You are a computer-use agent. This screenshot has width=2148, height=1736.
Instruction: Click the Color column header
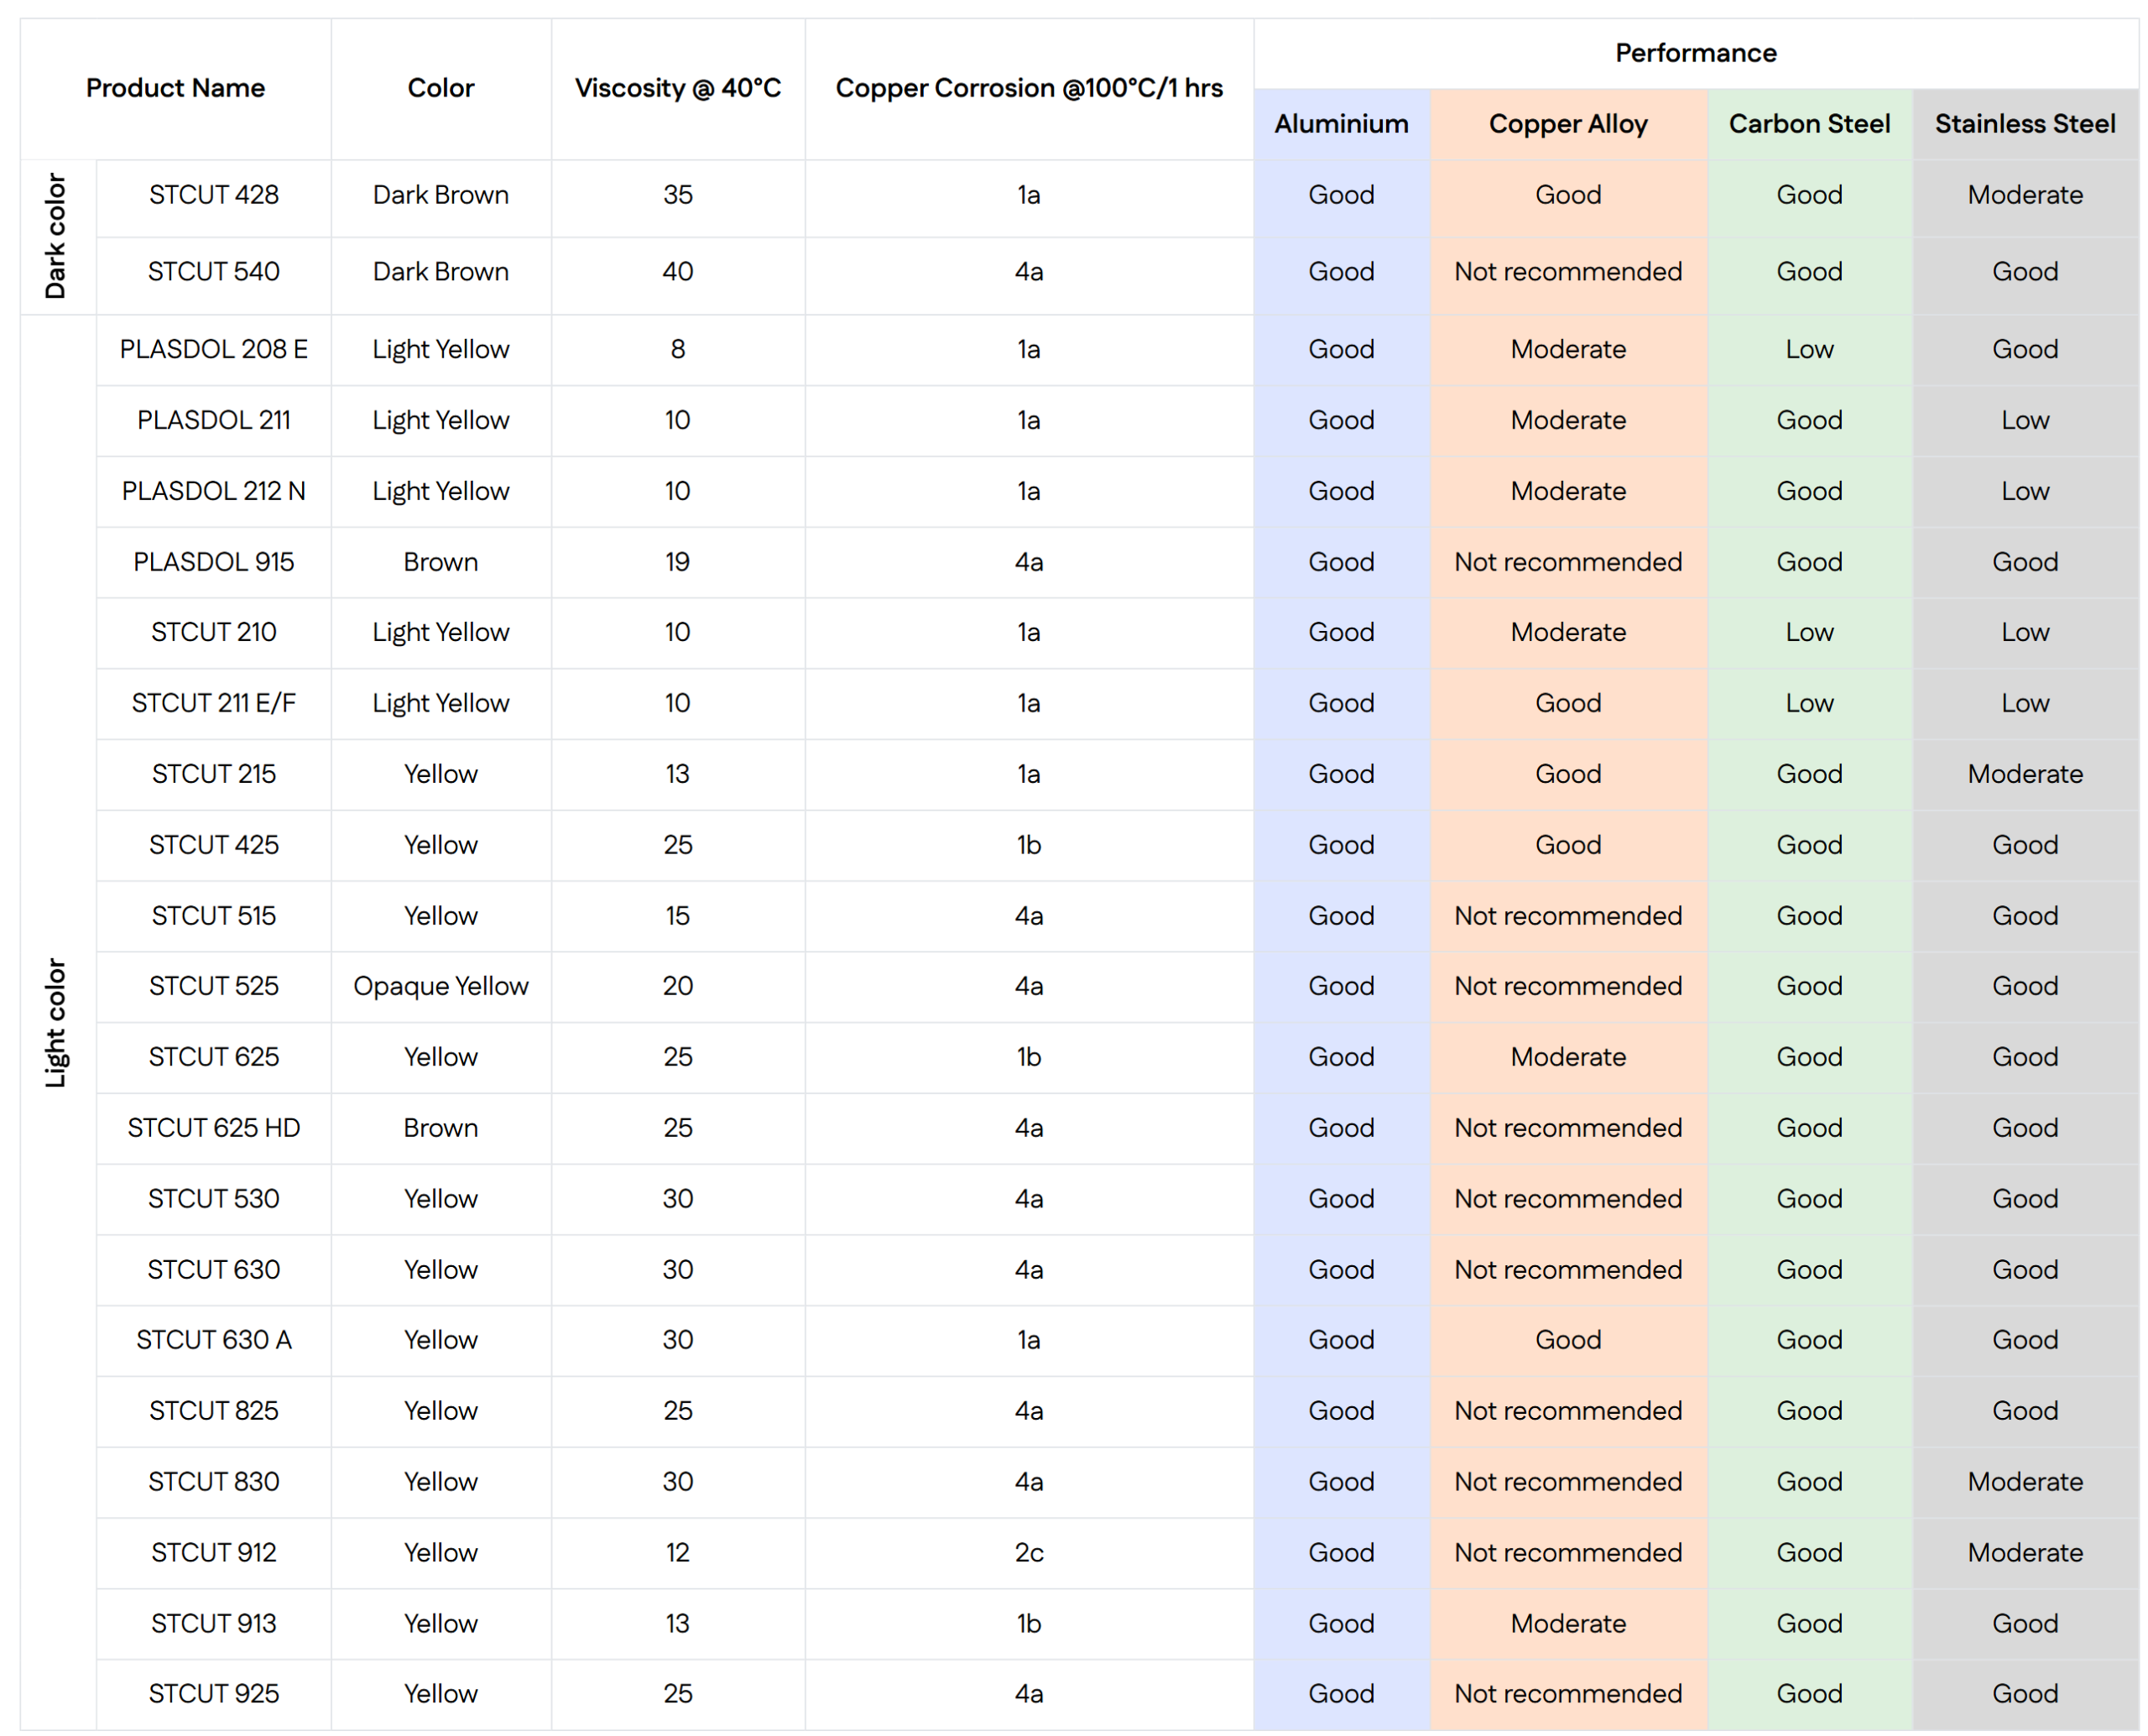click(x=440, y=88)
